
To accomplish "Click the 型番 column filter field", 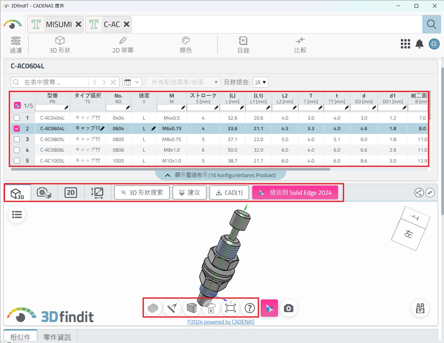I will point(52,107).
